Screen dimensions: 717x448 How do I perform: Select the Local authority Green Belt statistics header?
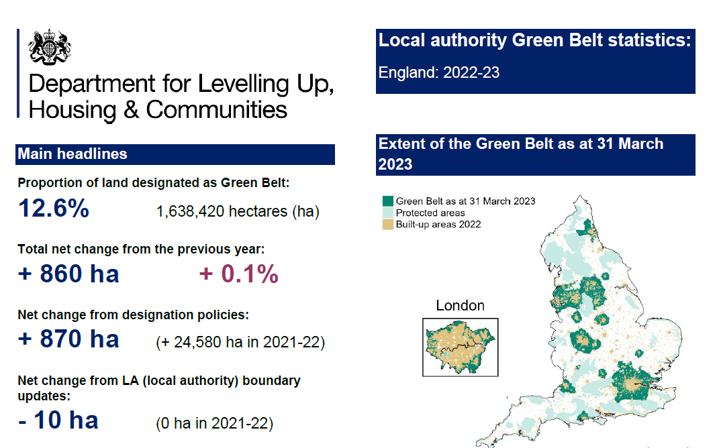point(534,40)
